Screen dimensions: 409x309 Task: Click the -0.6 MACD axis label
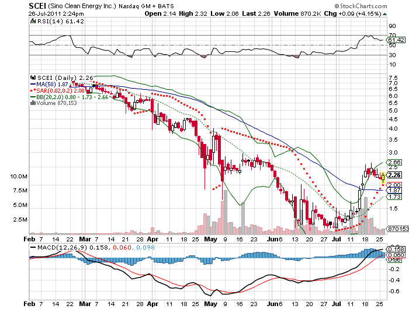[394, 291]
